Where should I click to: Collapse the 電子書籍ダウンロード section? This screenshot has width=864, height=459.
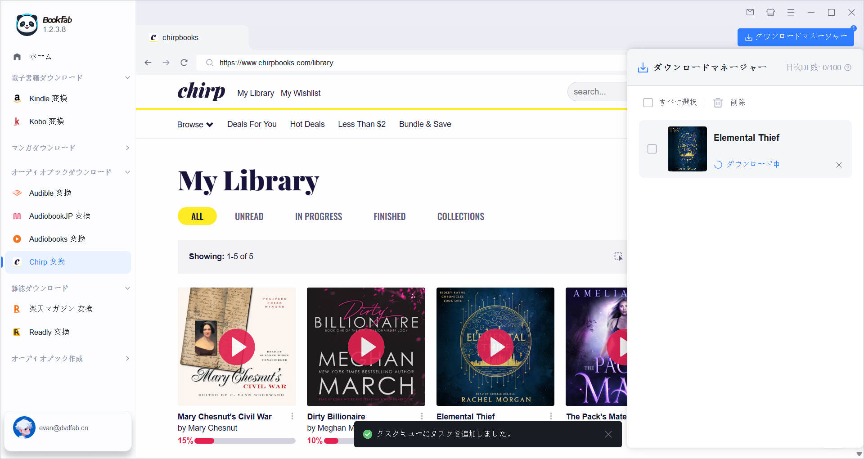tap(127, 78)
